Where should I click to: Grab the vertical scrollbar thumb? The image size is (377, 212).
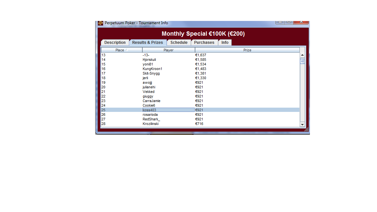point(302,61)
